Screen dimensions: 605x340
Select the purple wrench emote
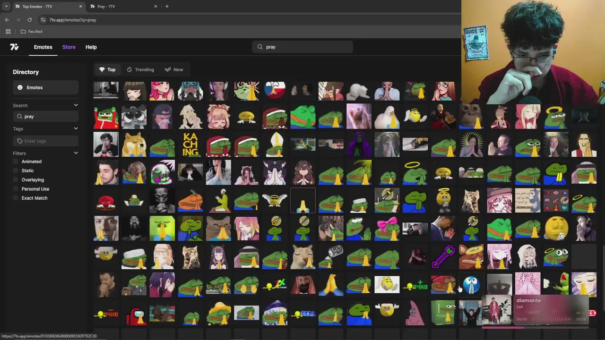(443, 257)
